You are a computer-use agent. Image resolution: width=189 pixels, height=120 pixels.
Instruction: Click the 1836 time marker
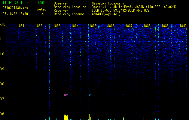pos(111,26)
